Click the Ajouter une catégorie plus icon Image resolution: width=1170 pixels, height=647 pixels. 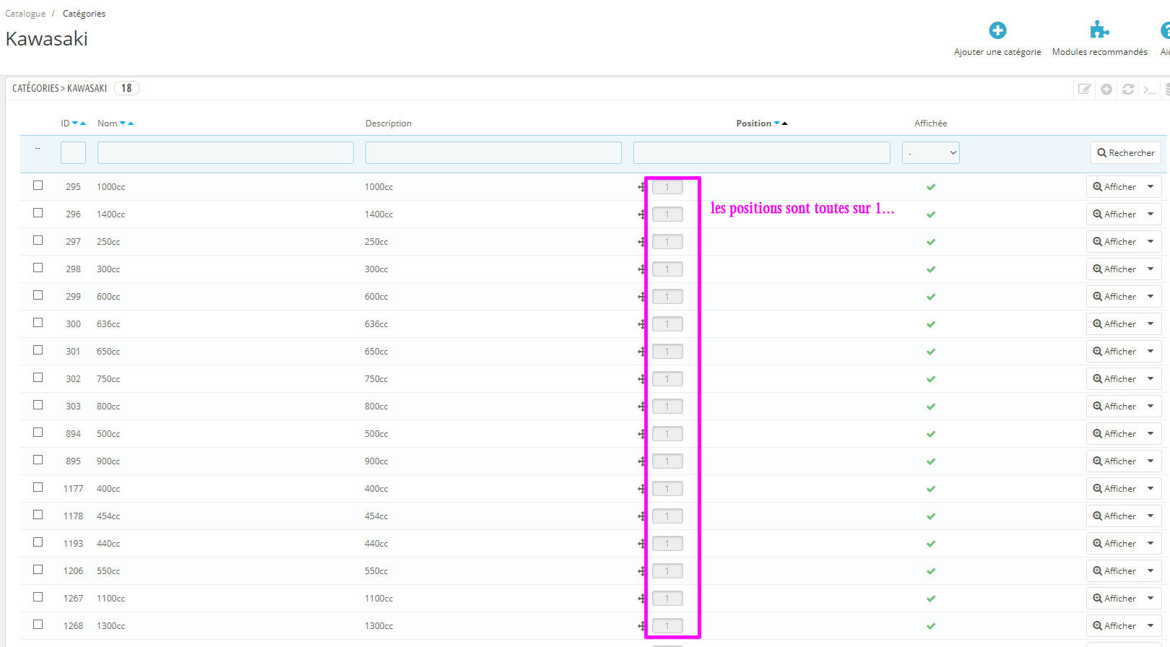click(997, 30)
